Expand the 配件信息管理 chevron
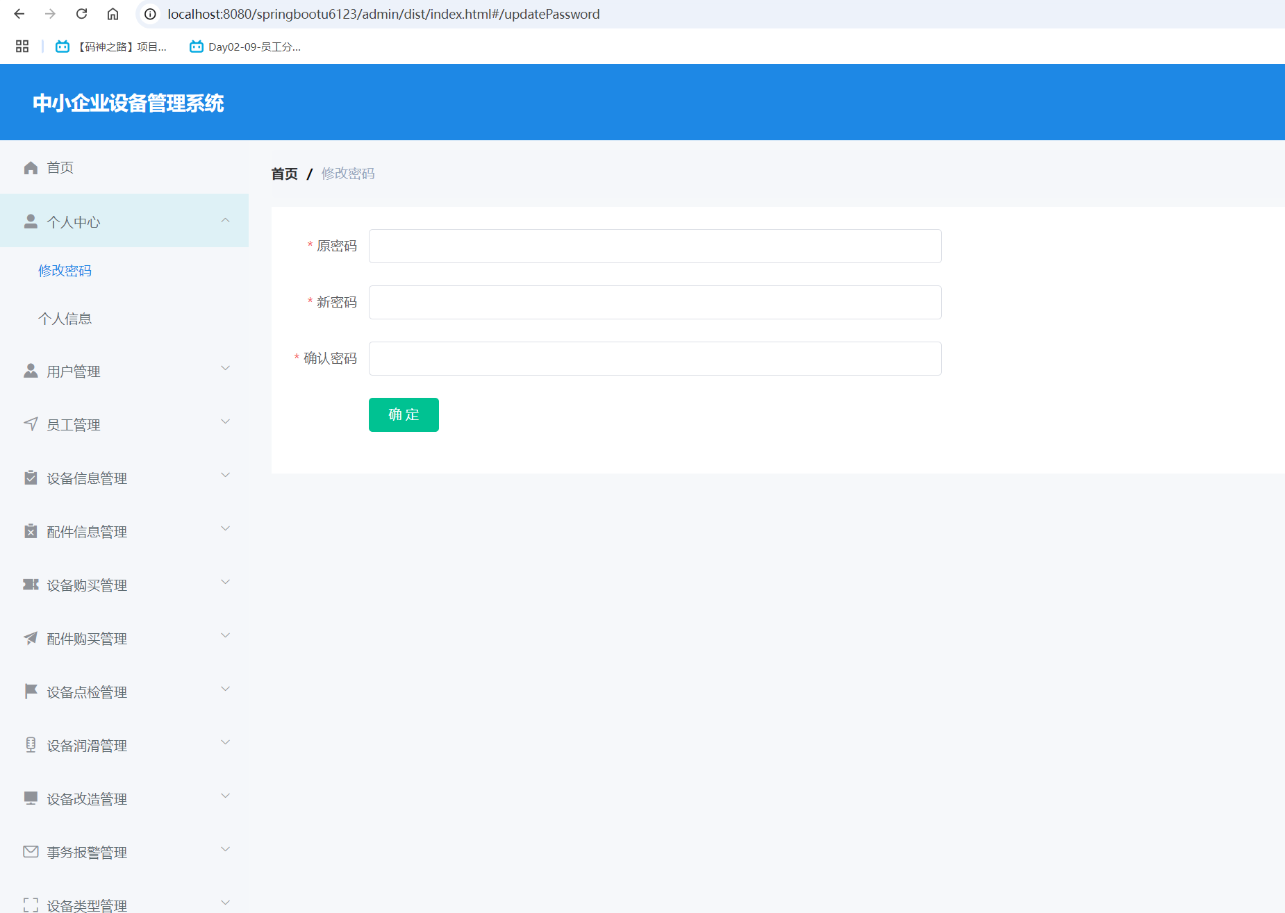 click(225, 528)
